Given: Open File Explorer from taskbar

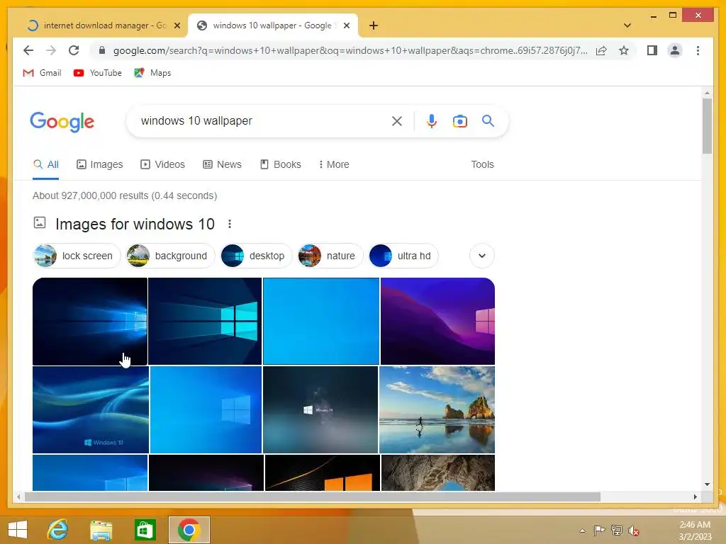Looking at the screenshot, I should point(101,530).
